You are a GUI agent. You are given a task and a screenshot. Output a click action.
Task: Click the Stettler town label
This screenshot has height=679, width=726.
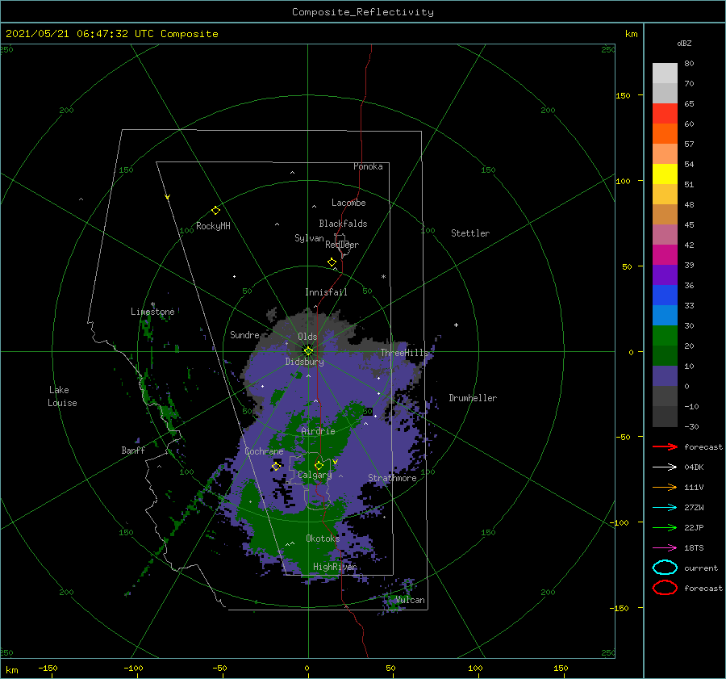click(x=470, y=233)
